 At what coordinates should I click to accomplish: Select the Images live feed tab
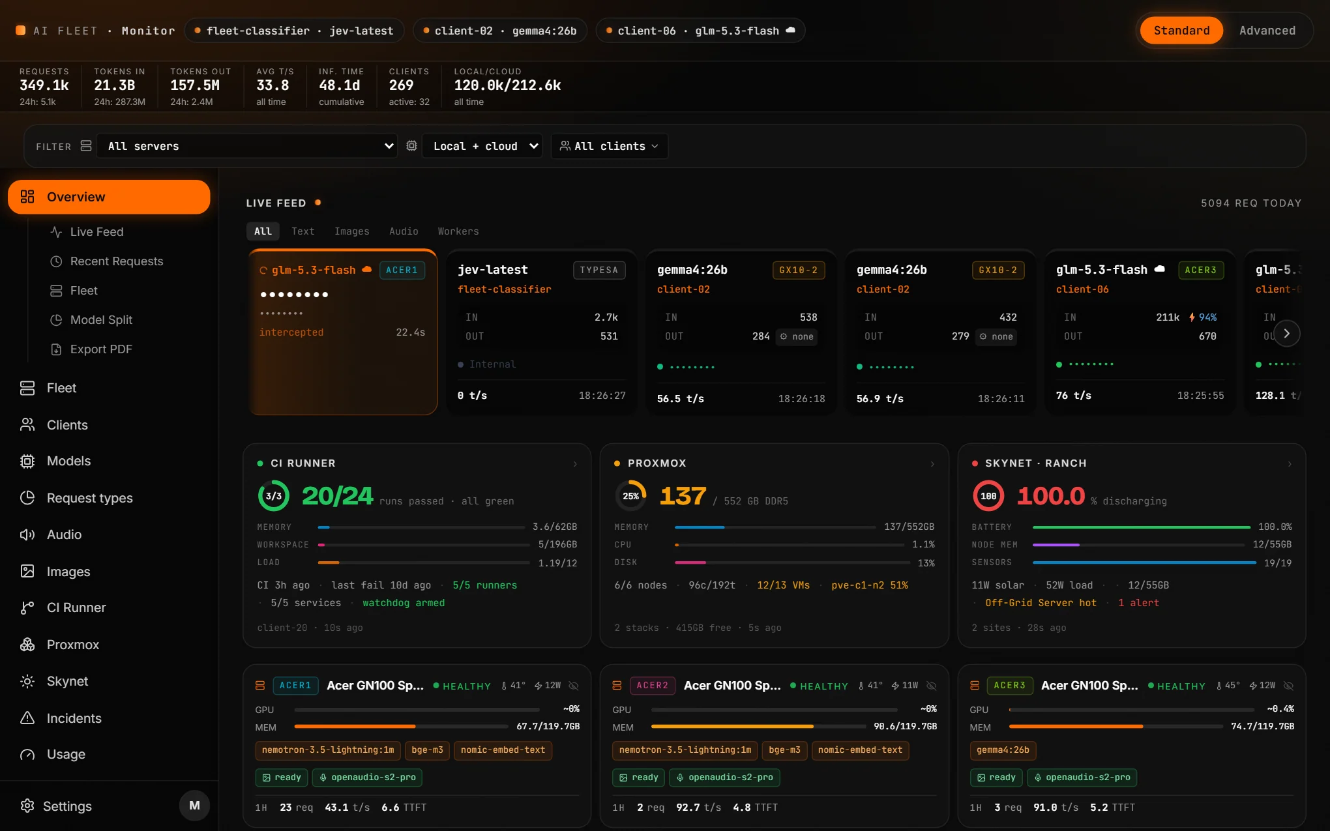click(x=351, y=231)
